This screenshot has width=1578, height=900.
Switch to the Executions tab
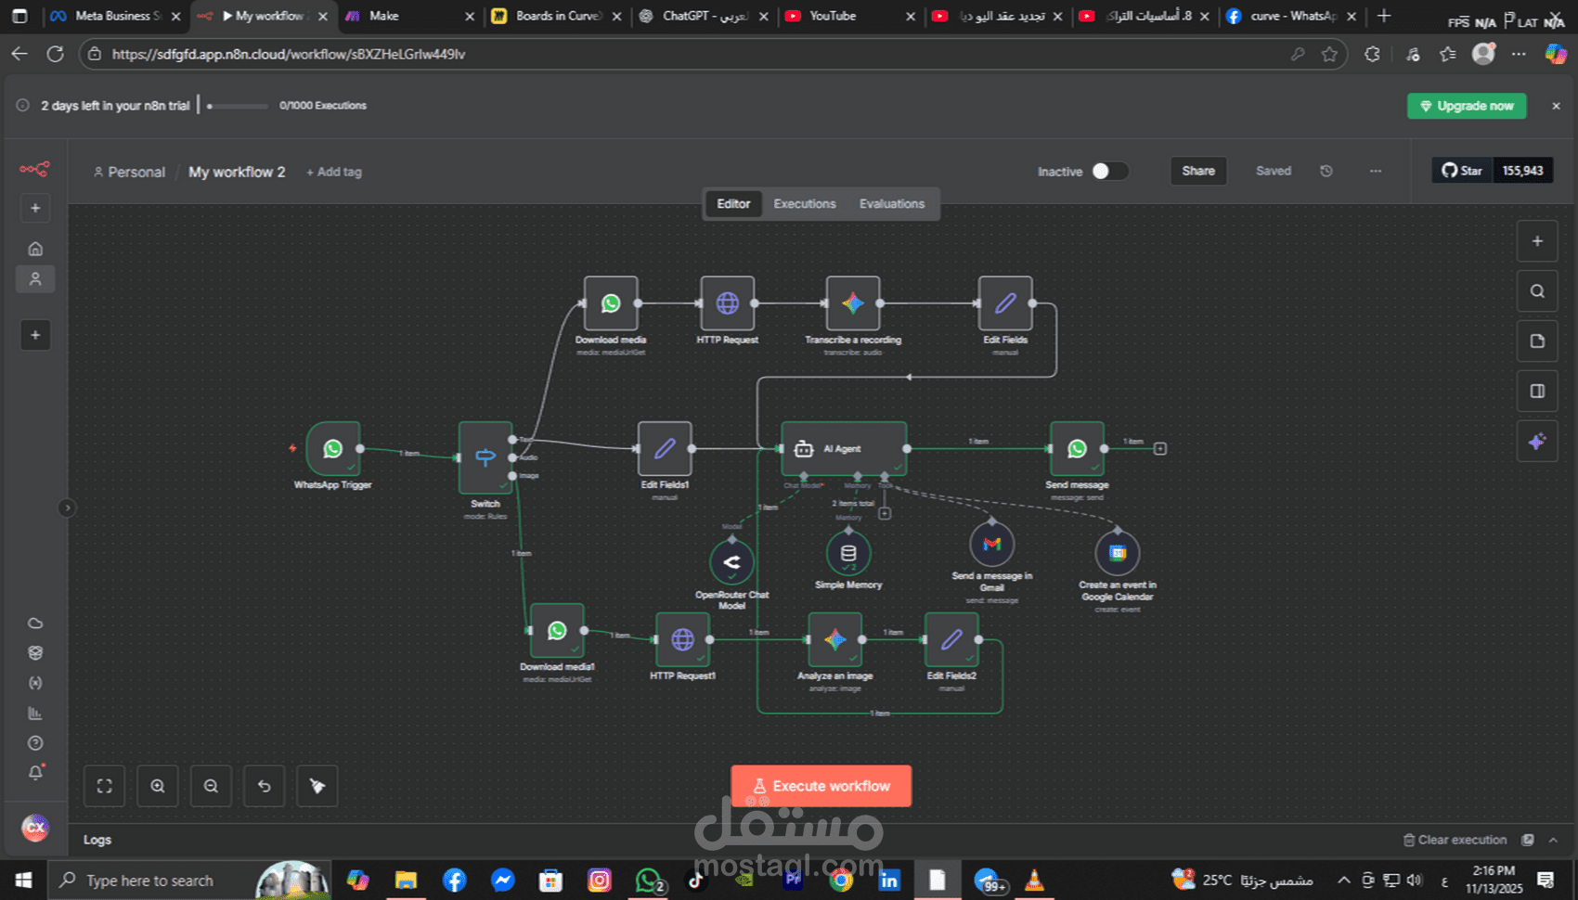805,204
